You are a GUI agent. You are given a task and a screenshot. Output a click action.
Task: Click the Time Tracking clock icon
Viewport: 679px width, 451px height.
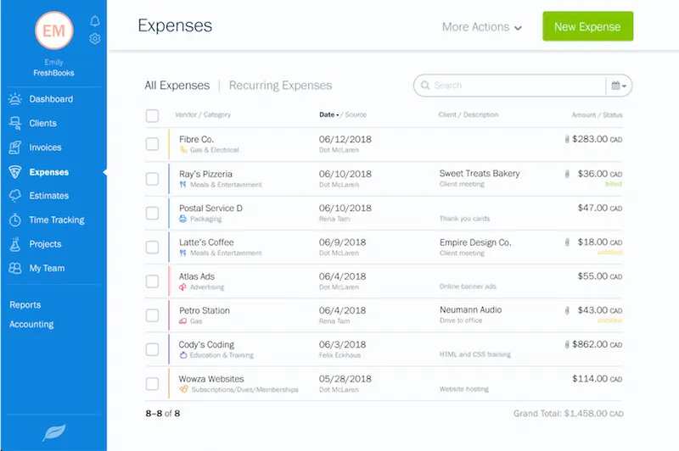coord(15,220)
